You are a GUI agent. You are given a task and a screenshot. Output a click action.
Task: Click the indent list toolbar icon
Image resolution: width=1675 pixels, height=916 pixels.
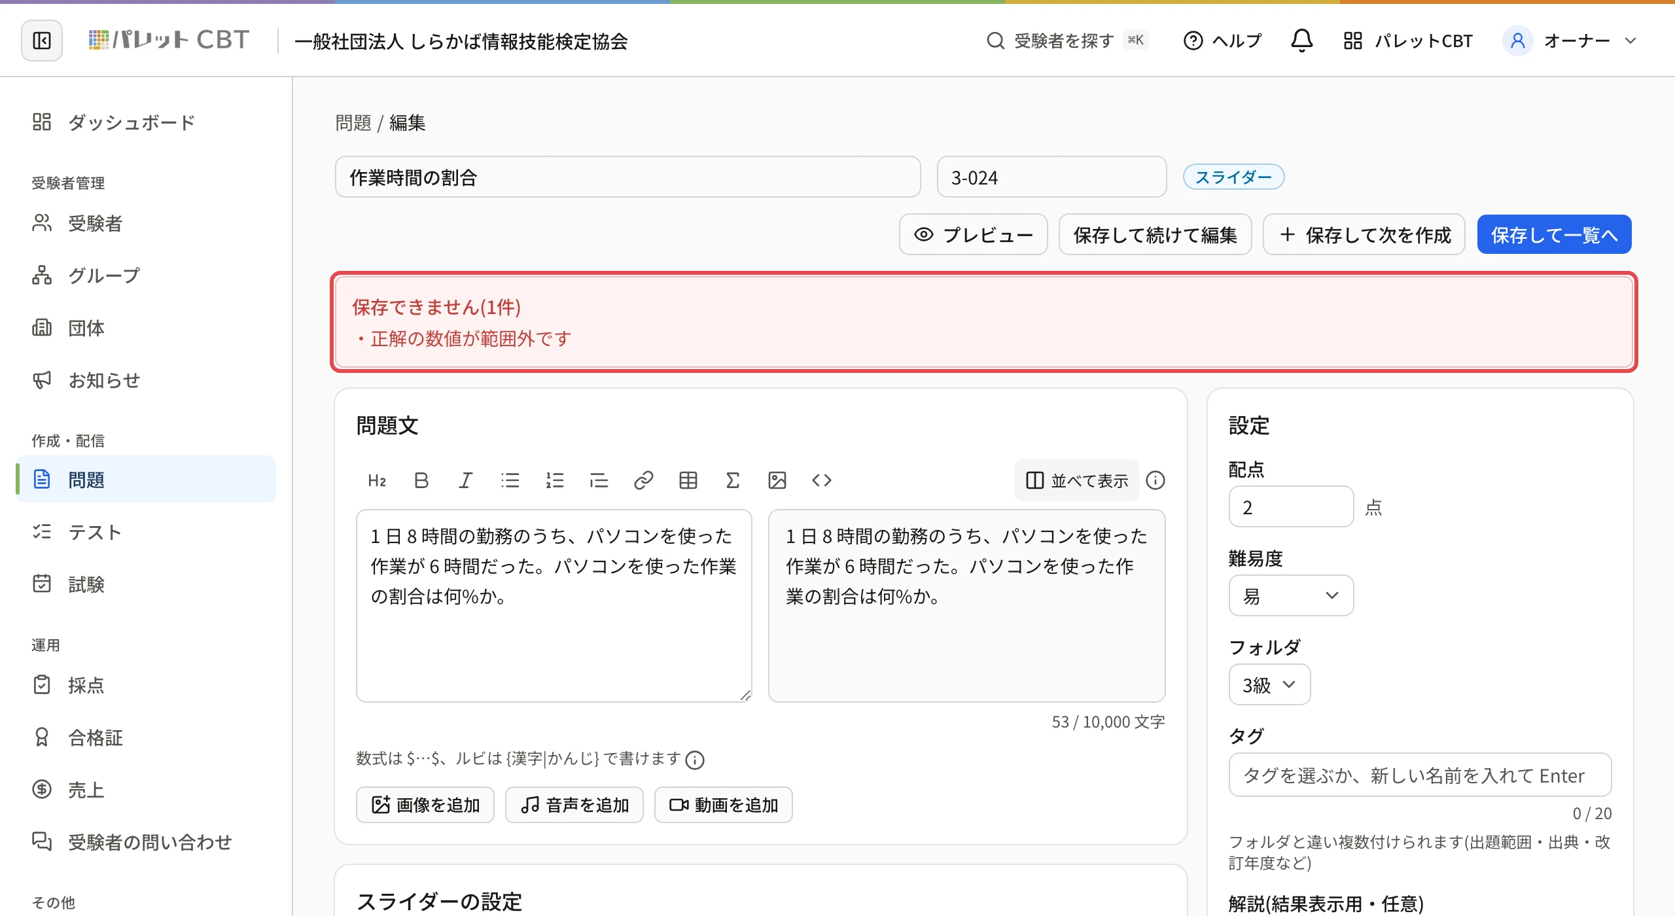[x=599, y=480]
